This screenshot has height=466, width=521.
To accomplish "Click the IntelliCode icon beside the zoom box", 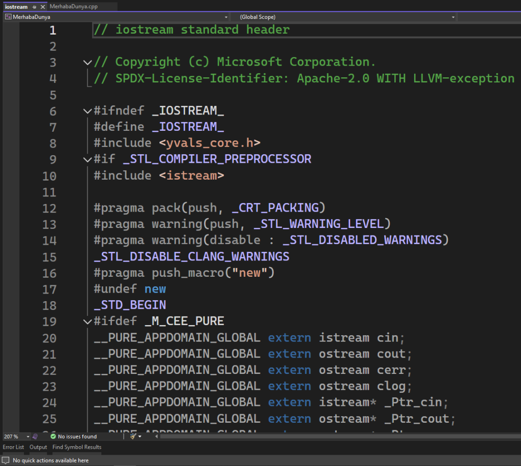I will point(35,436).
